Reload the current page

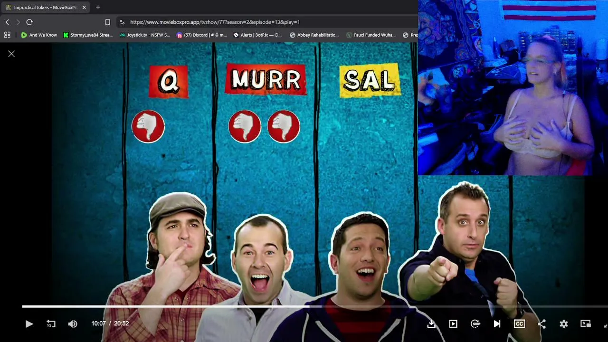click(29, 22)
